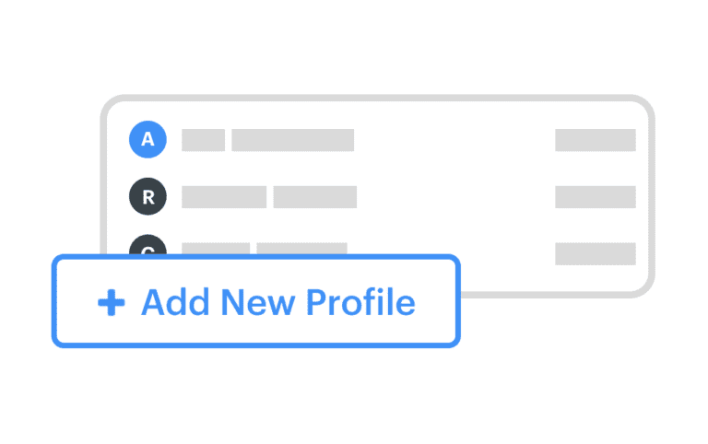Image resolution: width=708 pixels, height=444 pixels.
Task: Click the first placeholder beside the C avatar
Action: tap(216, 248)
